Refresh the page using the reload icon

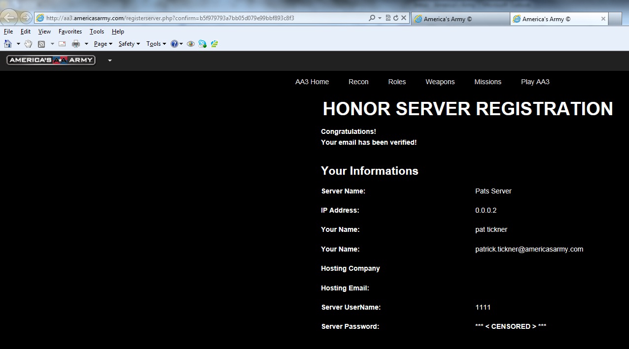point(395,18)
